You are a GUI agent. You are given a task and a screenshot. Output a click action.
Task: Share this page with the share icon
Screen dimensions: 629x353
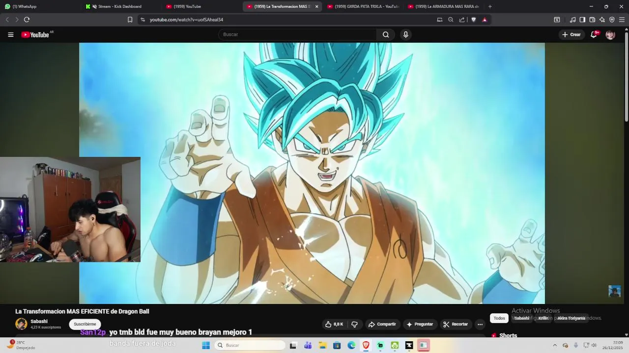click(462, 20)
